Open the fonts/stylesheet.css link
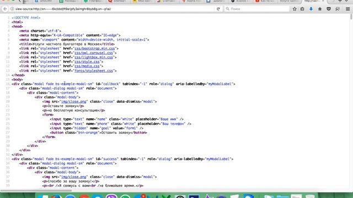This screenshot has height=198, width=353. click(x=94, y=71)
